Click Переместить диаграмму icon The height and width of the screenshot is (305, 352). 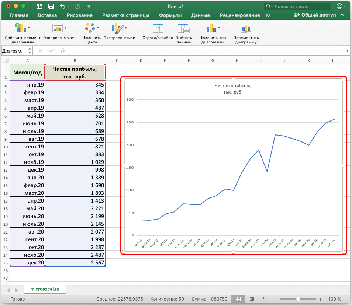click(246, 28)
